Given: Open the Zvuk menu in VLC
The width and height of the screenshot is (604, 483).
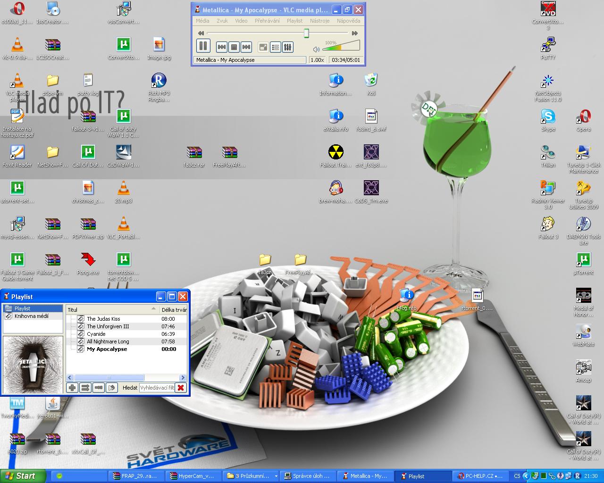Looking at the screenshot, I should pyautogui.click(x=222, y=21).
